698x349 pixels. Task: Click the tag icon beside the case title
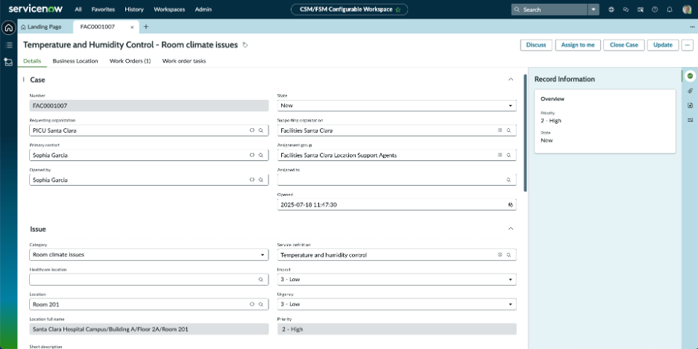(245, 45)
